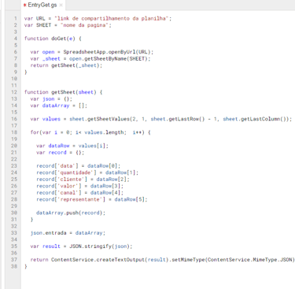Click "var record = {};" line
The height and width of the screenshot is (289, 295).
[61, 153]
